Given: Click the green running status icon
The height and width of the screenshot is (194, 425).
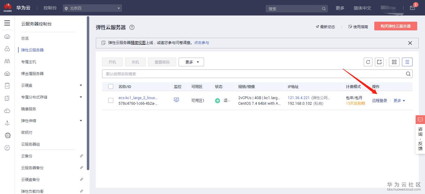Looking at the screenshot, I should 217,100.
